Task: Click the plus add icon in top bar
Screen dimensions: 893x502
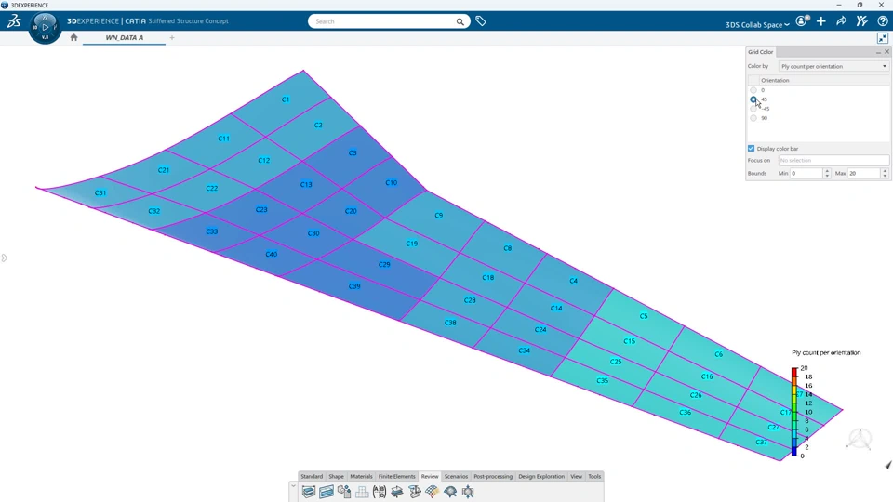Action: [x=821, y=21]
